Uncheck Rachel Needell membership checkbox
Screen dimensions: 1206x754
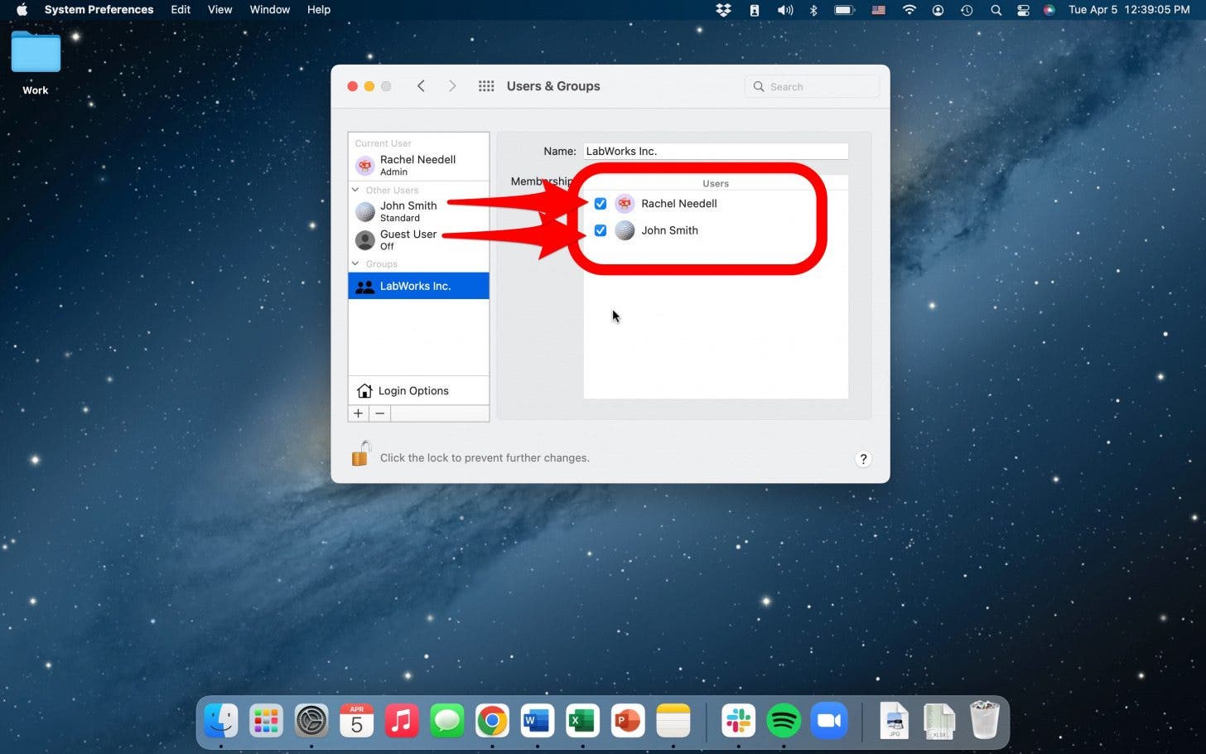coord(601,204)
